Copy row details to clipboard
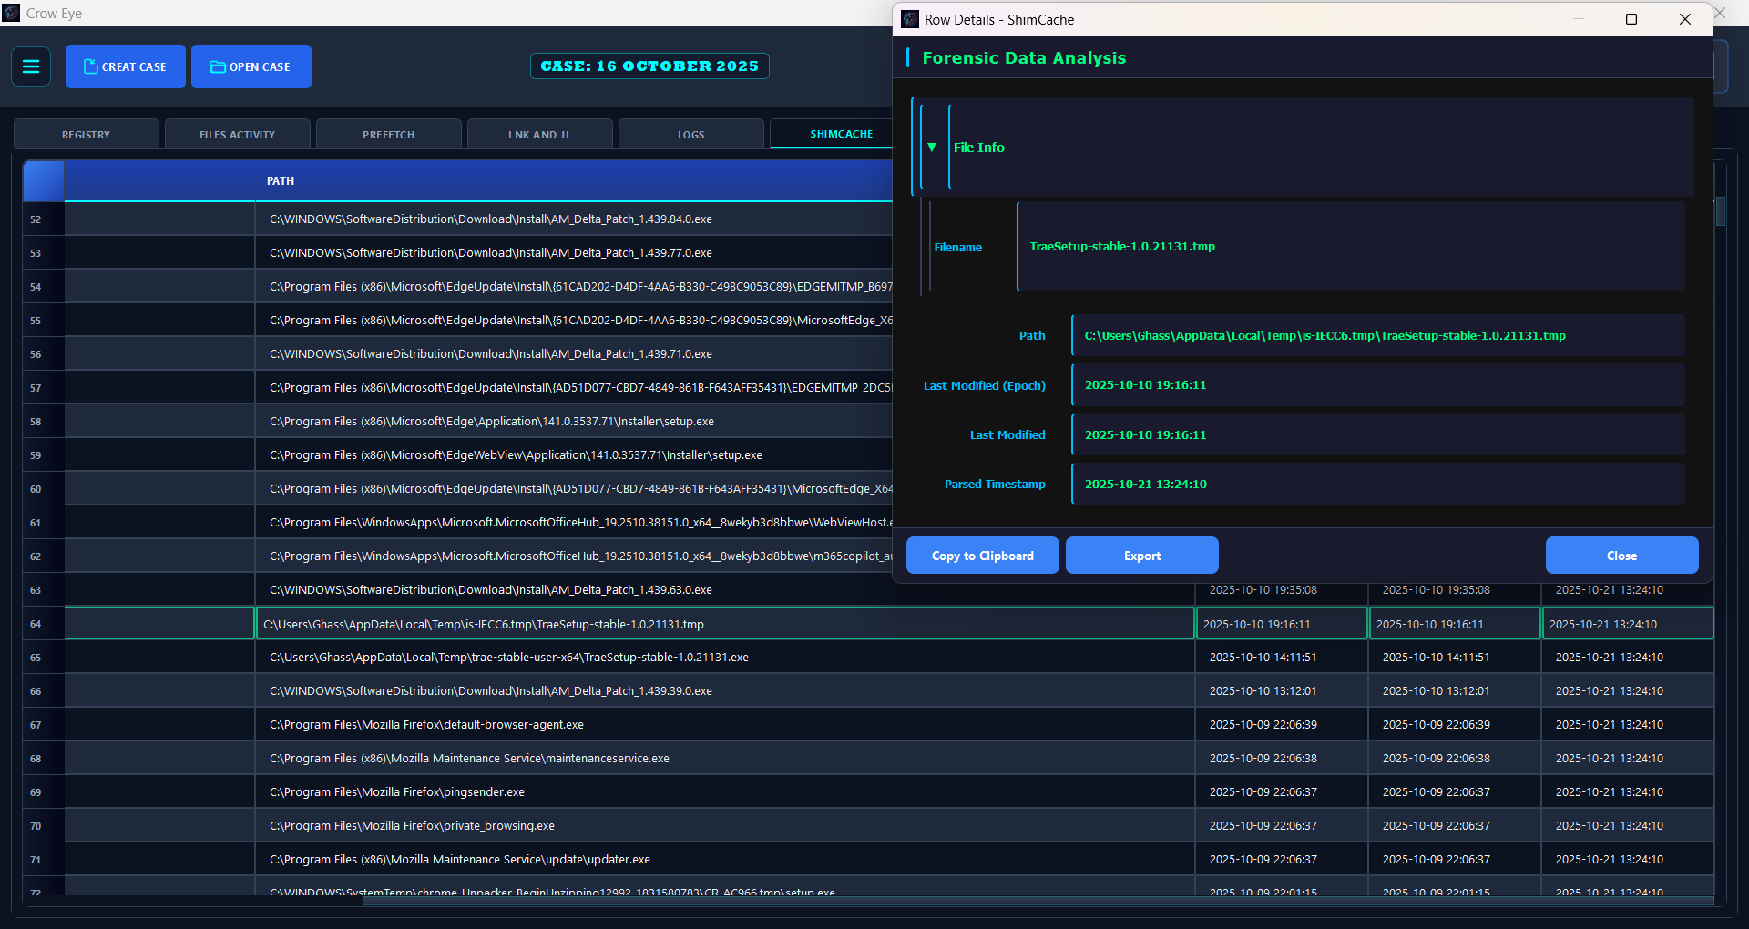 [983, 556]
